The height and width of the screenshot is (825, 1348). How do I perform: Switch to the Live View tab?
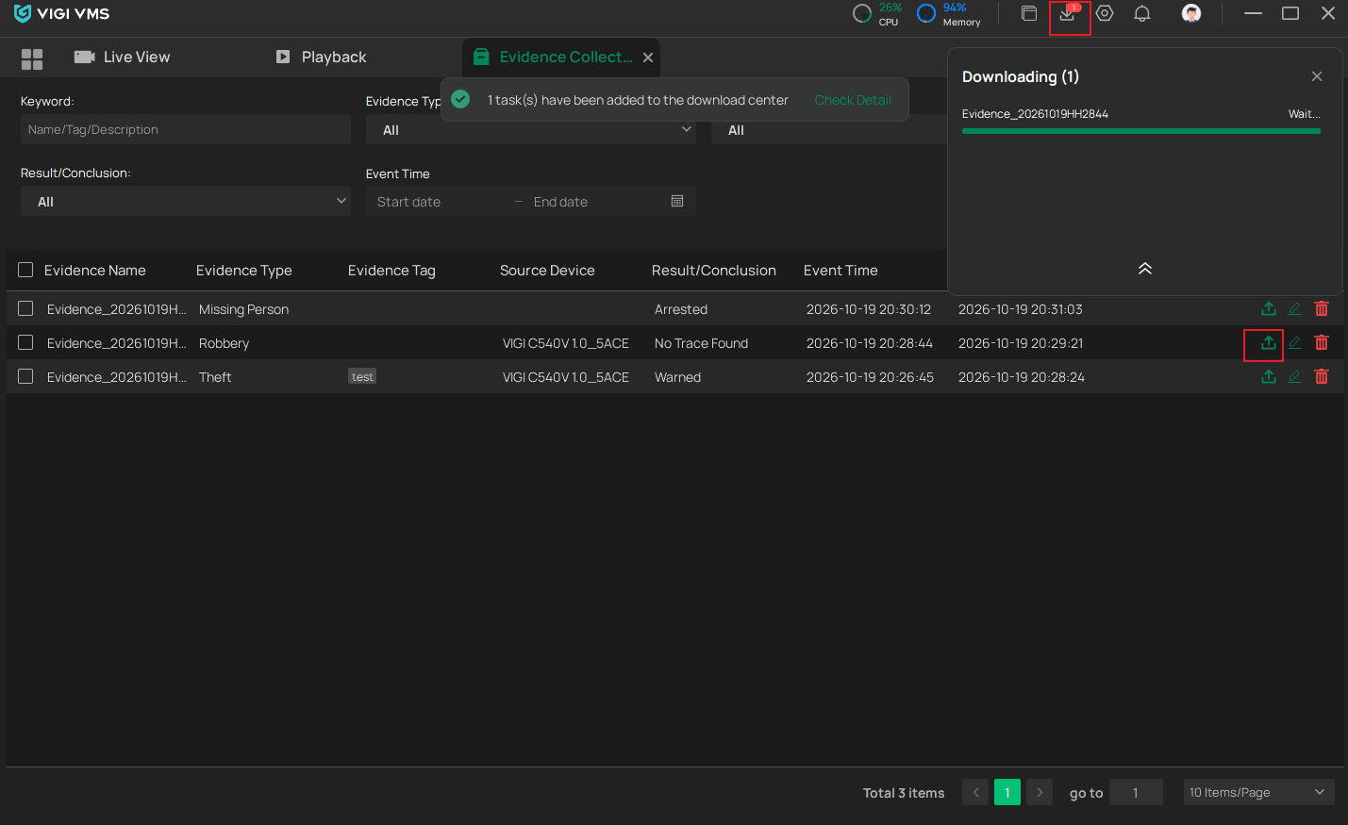point(123,58)
